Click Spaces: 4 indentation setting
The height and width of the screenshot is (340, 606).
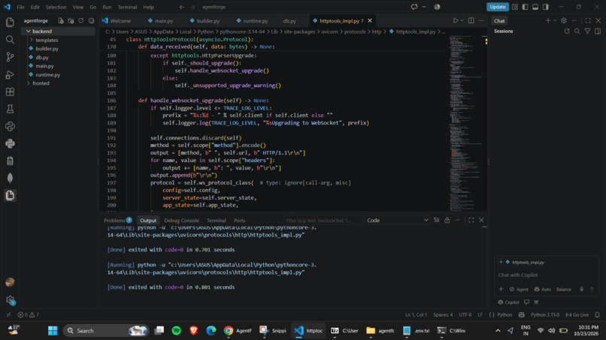click(443, 314)
